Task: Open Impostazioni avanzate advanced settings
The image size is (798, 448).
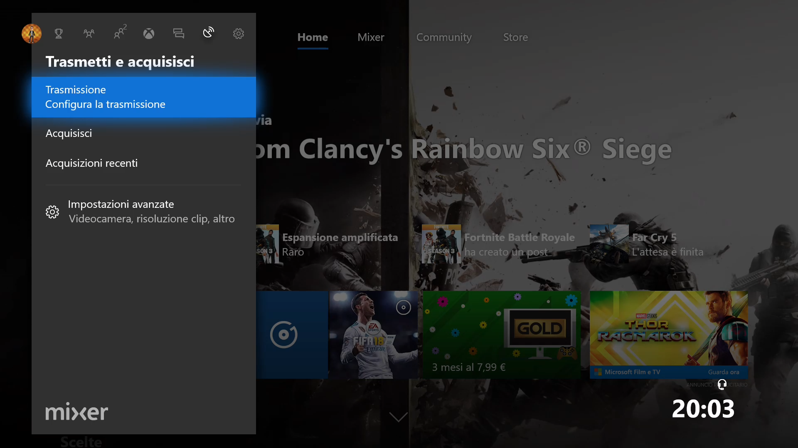Action: point(144,211)
